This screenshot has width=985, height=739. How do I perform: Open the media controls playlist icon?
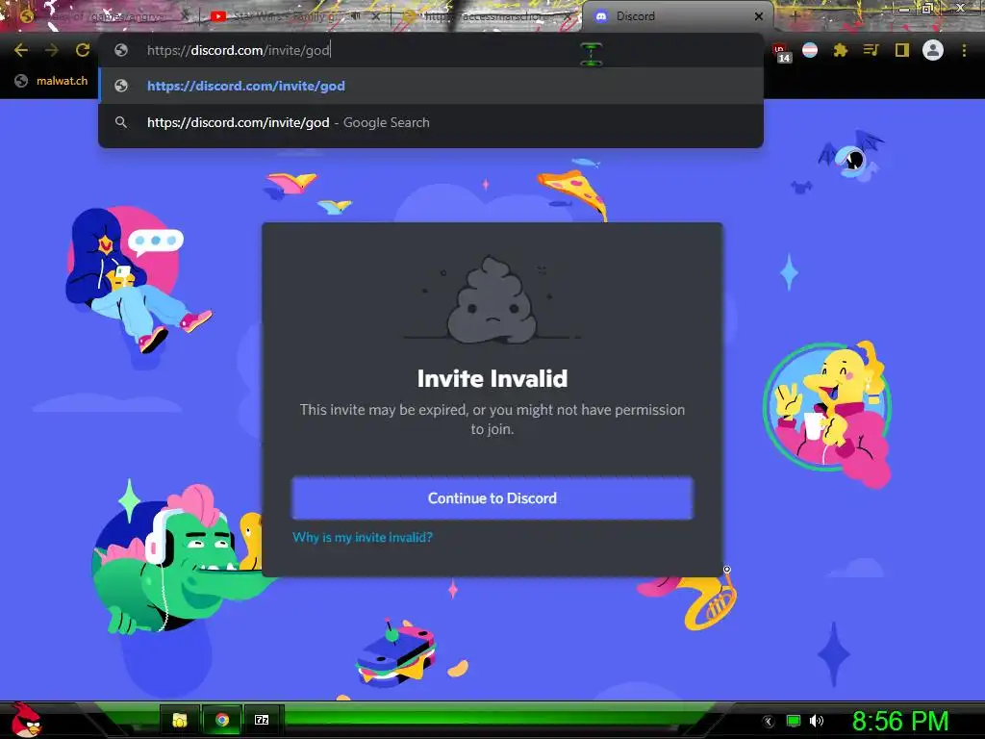pos(871,50)
